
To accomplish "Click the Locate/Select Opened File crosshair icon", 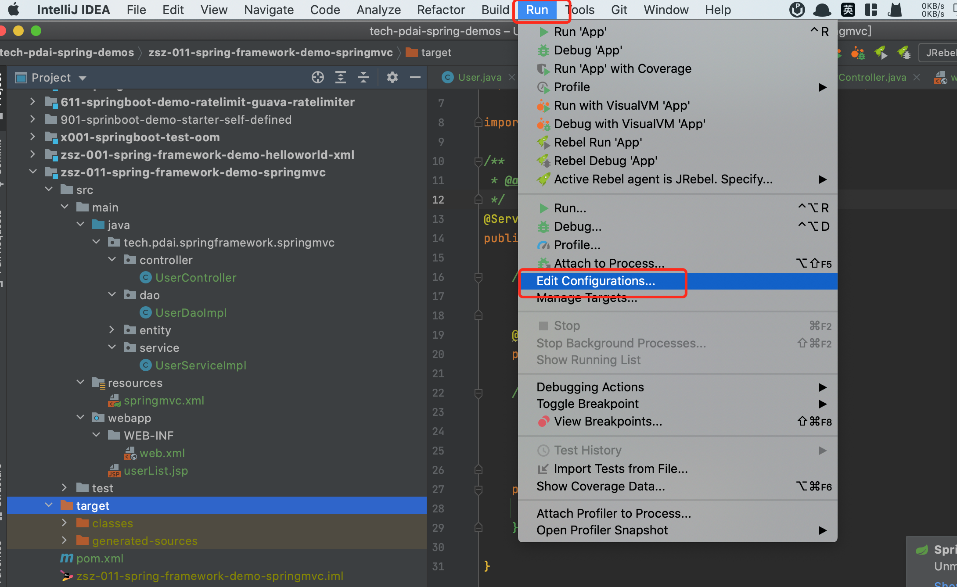I will pos(318,78).
